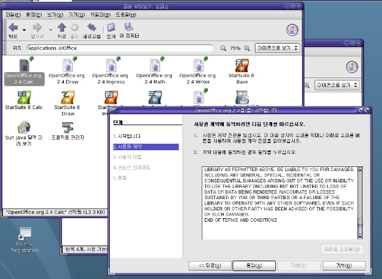Select the StarSuite 8 Draw icon
Viewport: 382px width, 279px height.
(x=67, y=97)
